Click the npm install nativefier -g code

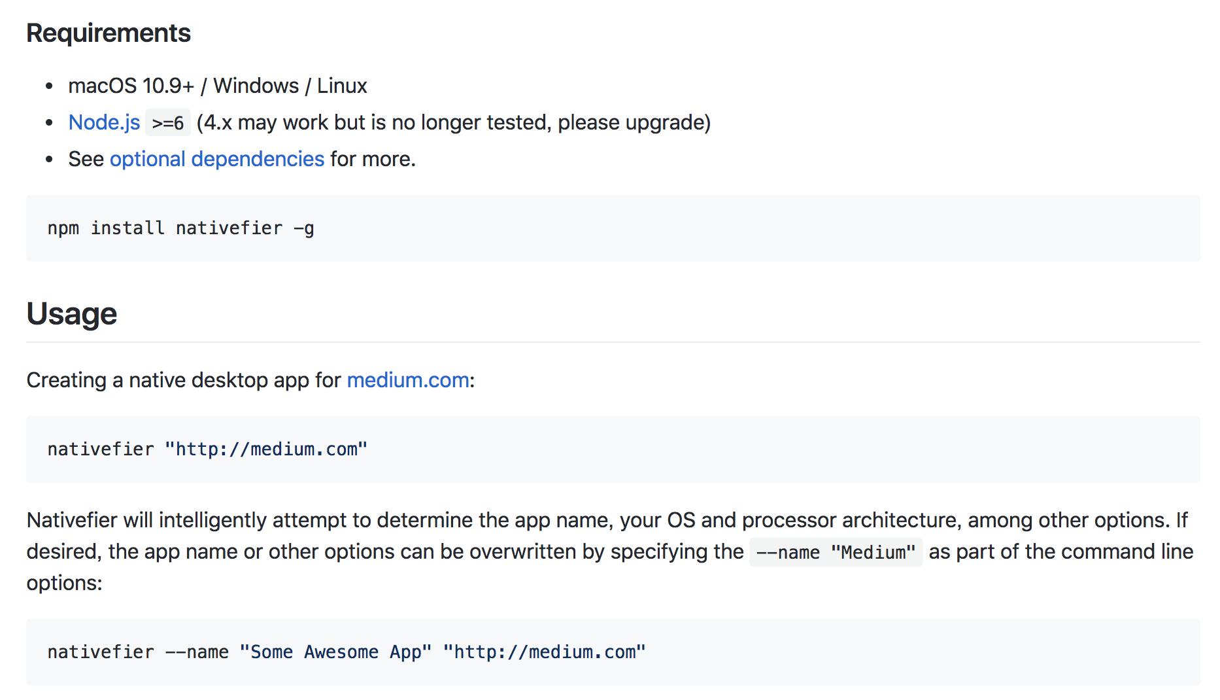181,228
